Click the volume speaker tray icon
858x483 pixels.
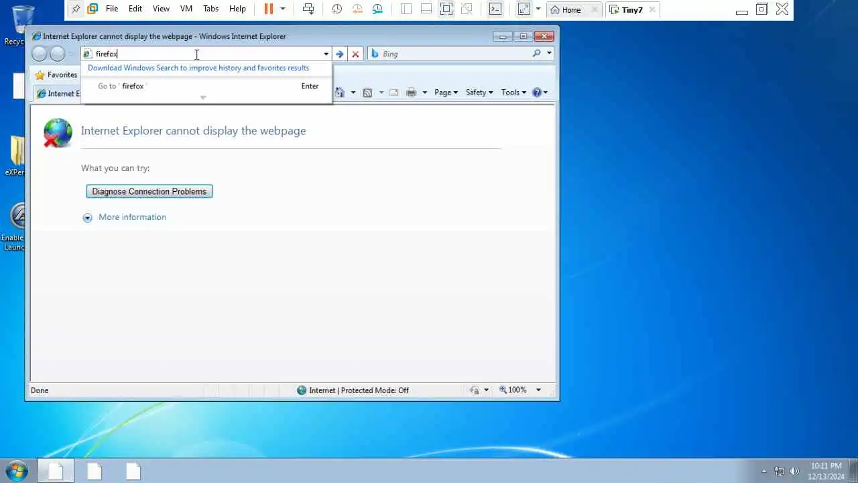(795, 471)
